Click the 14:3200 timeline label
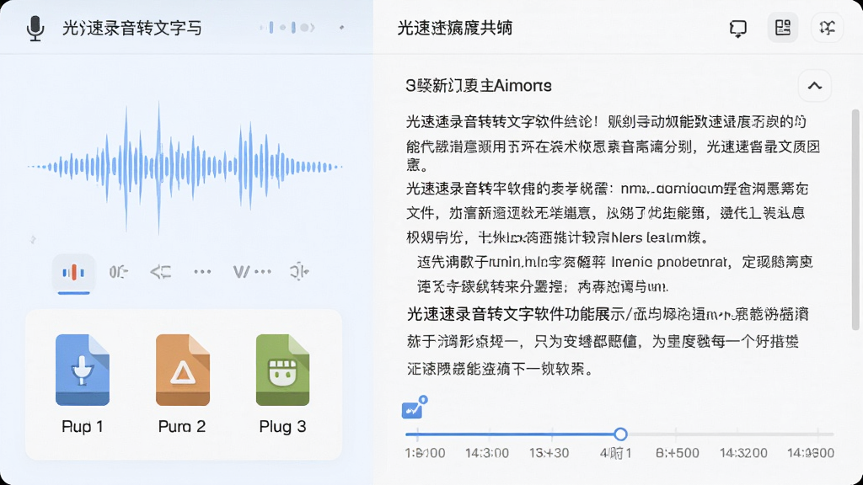Image resolution: width=863 pixels, height=485 pixels. tap(743, 453)
